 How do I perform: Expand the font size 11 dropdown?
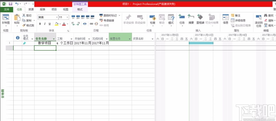(x=67, y=17)
